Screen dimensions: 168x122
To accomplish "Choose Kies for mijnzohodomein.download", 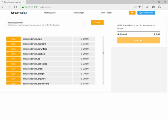I will (13, 49).
